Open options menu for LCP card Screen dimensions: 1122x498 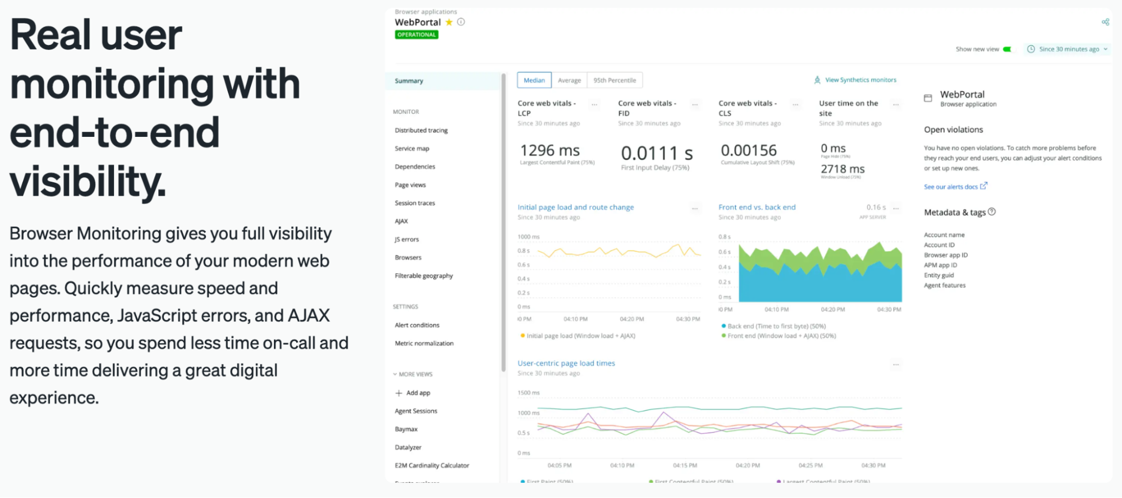point(594,104)
